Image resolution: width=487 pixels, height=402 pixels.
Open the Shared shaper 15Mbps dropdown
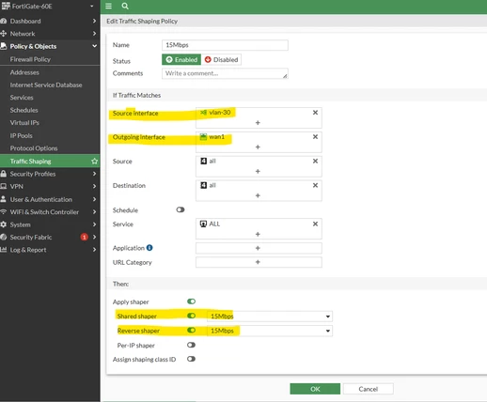(270, 317)
